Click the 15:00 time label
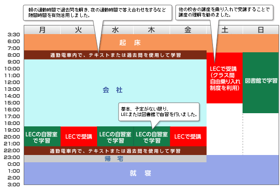Image resolution: width=280 pixels, height=190 pixels. pos(12,103)
